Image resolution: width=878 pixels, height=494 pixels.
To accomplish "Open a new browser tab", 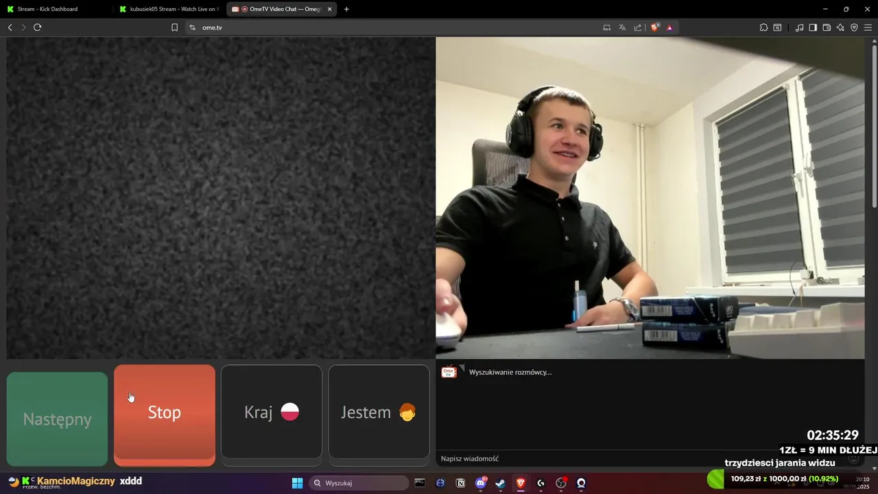I will 346,9.
